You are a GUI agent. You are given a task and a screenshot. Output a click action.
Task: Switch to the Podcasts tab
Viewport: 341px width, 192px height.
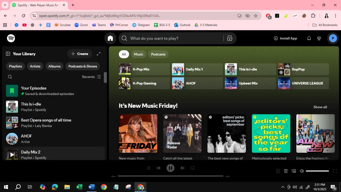158,54
